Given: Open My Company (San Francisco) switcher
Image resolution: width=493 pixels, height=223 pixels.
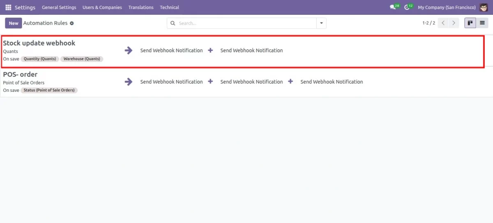Looking at the screenshot, I should coord(447,7).
